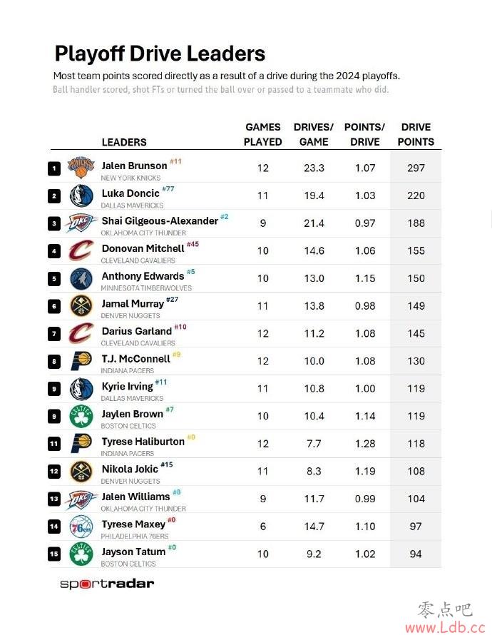Select the POINTS/DRIVE column header

364,134
